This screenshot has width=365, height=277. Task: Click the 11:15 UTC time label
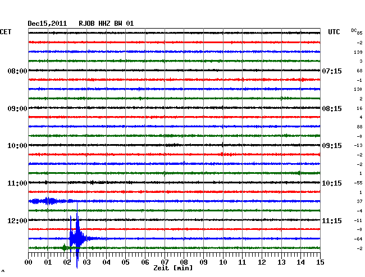point(332,220)
